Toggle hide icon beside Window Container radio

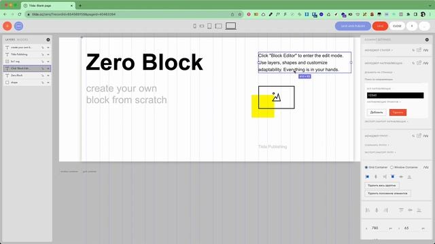(426, 167)
